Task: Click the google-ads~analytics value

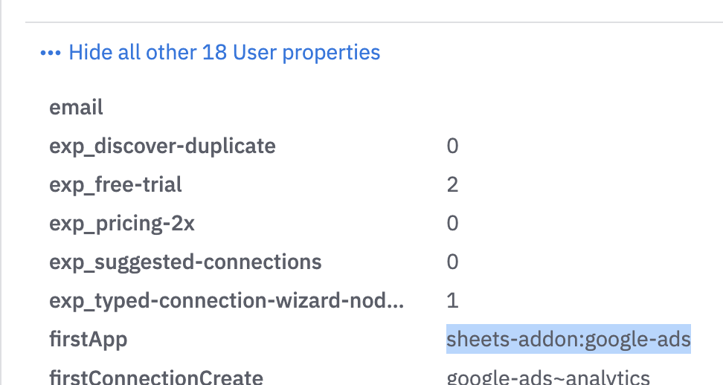Action: pyautogui.click(x=548, y=377)
